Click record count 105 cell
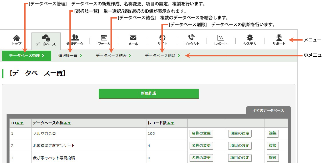The image size is (330, 163). tap(167, 134)
